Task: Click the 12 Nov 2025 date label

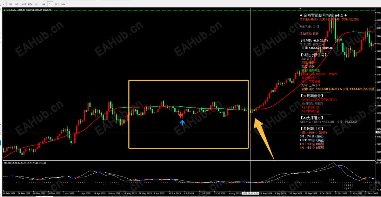Action: pos(371,193)
